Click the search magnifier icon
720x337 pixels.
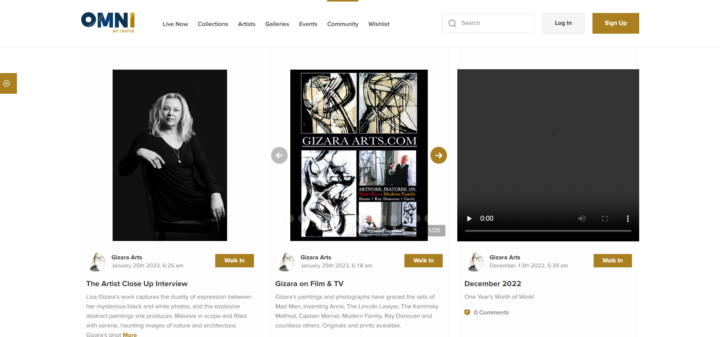pos(452,23)
